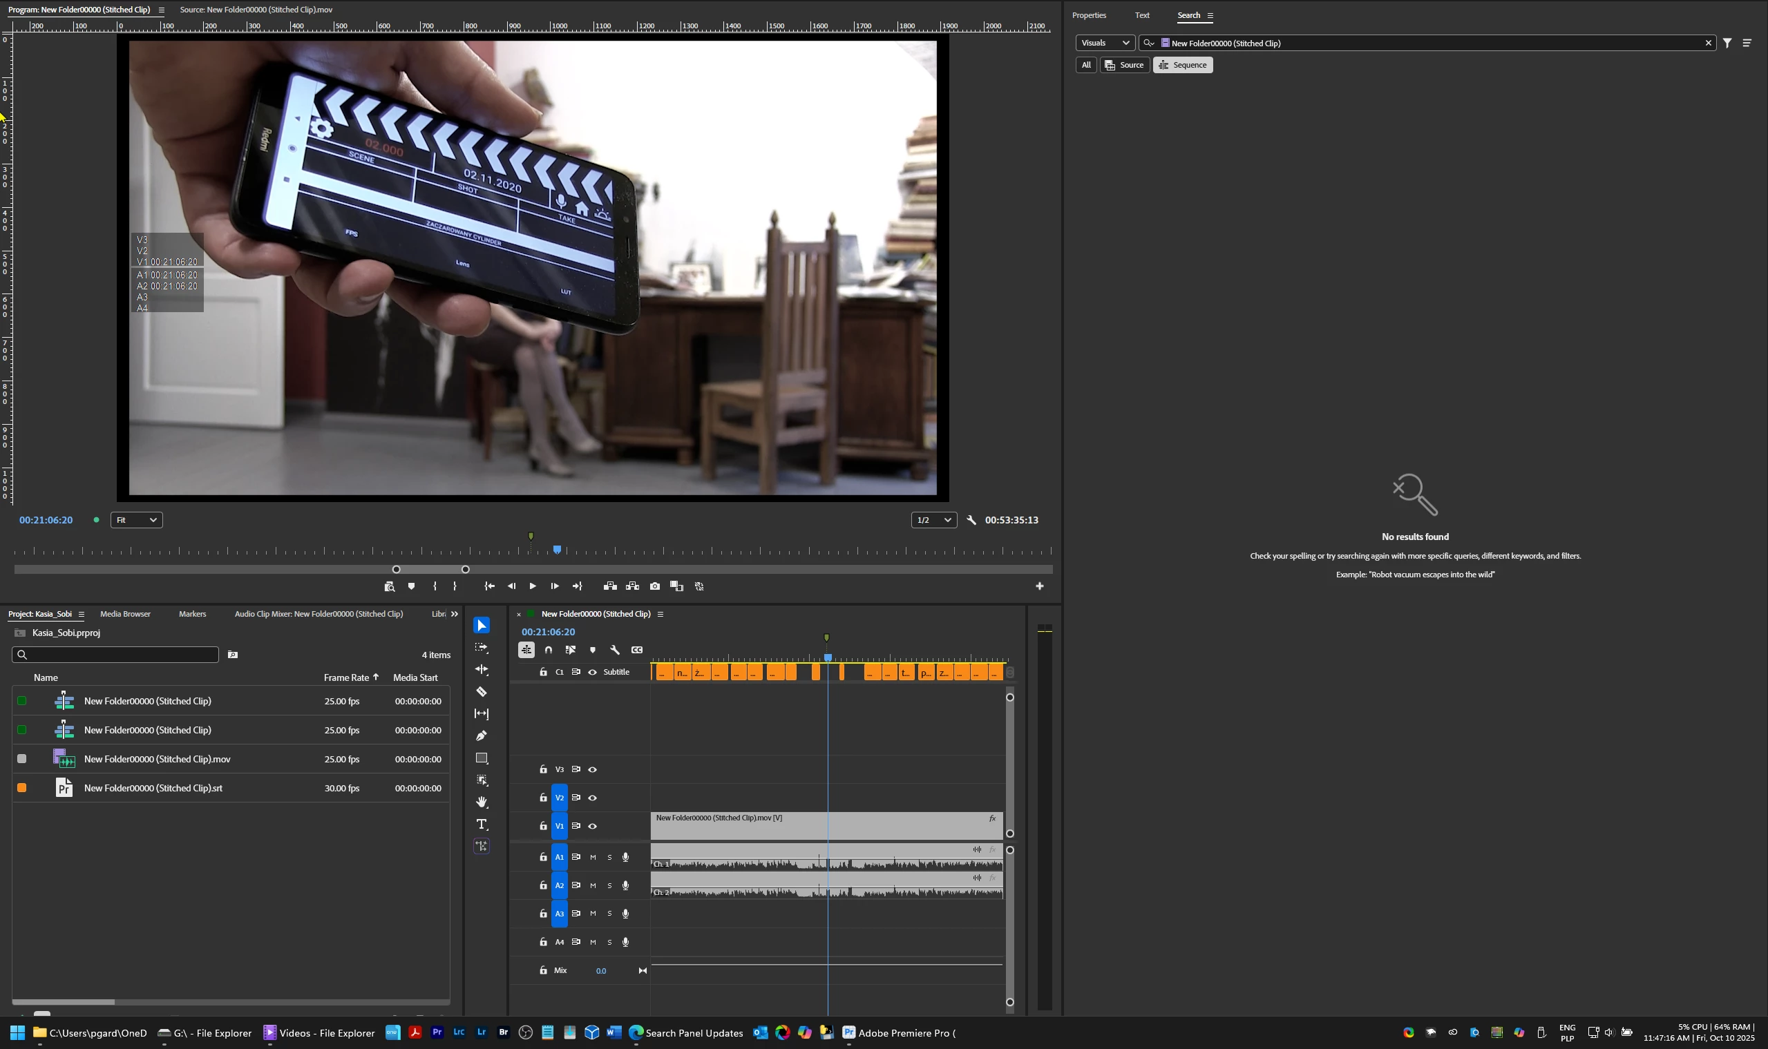Select the Hand tool
This screenshot has height=1049, width=1768.
pyautogui.click(x=482, y=802)
